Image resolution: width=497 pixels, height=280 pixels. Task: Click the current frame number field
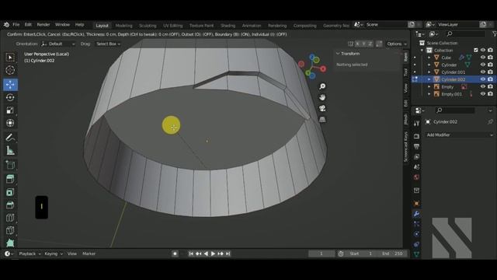tap(321, 254)
